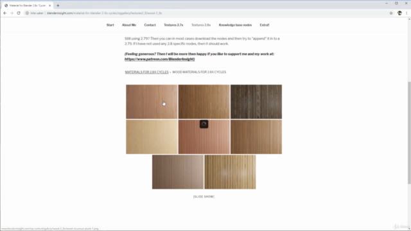
Task: Open the About Me page
Action: [129, 25]
